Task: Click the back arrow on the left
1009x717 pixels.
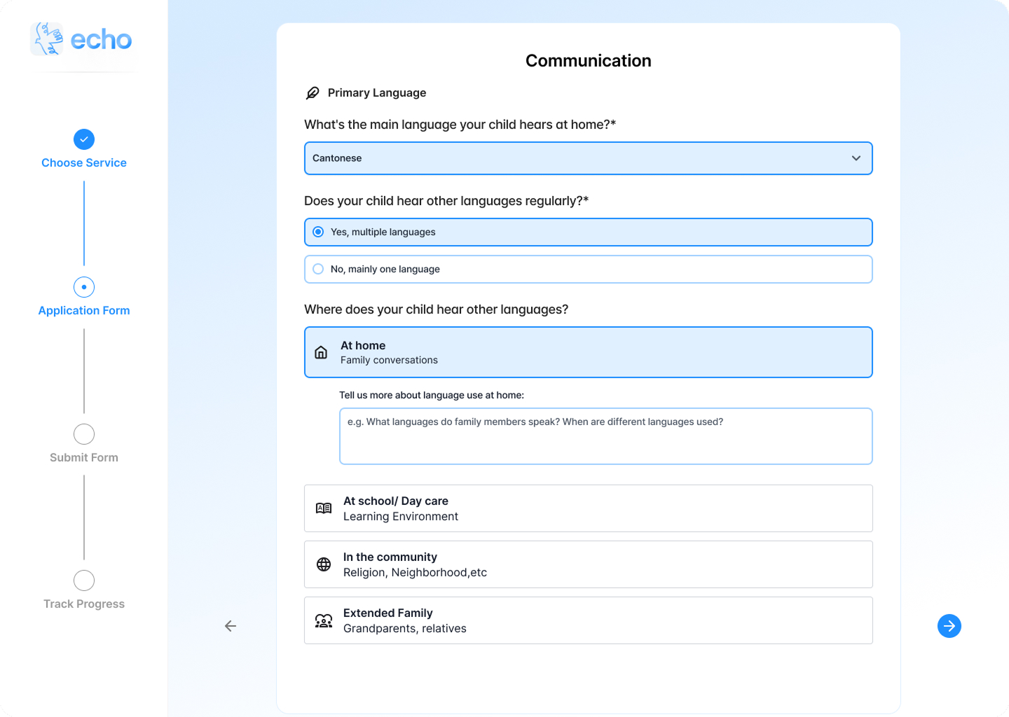Action: pos(231,625)
